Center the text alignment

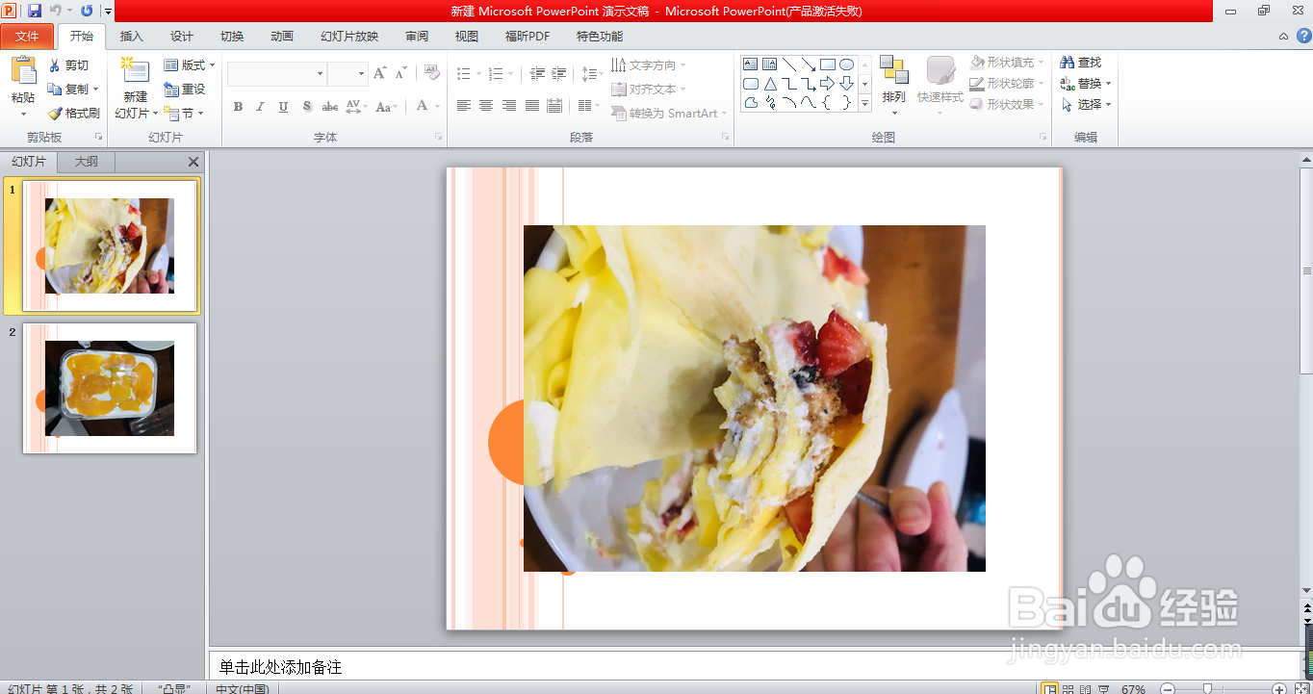coord(486,106)
